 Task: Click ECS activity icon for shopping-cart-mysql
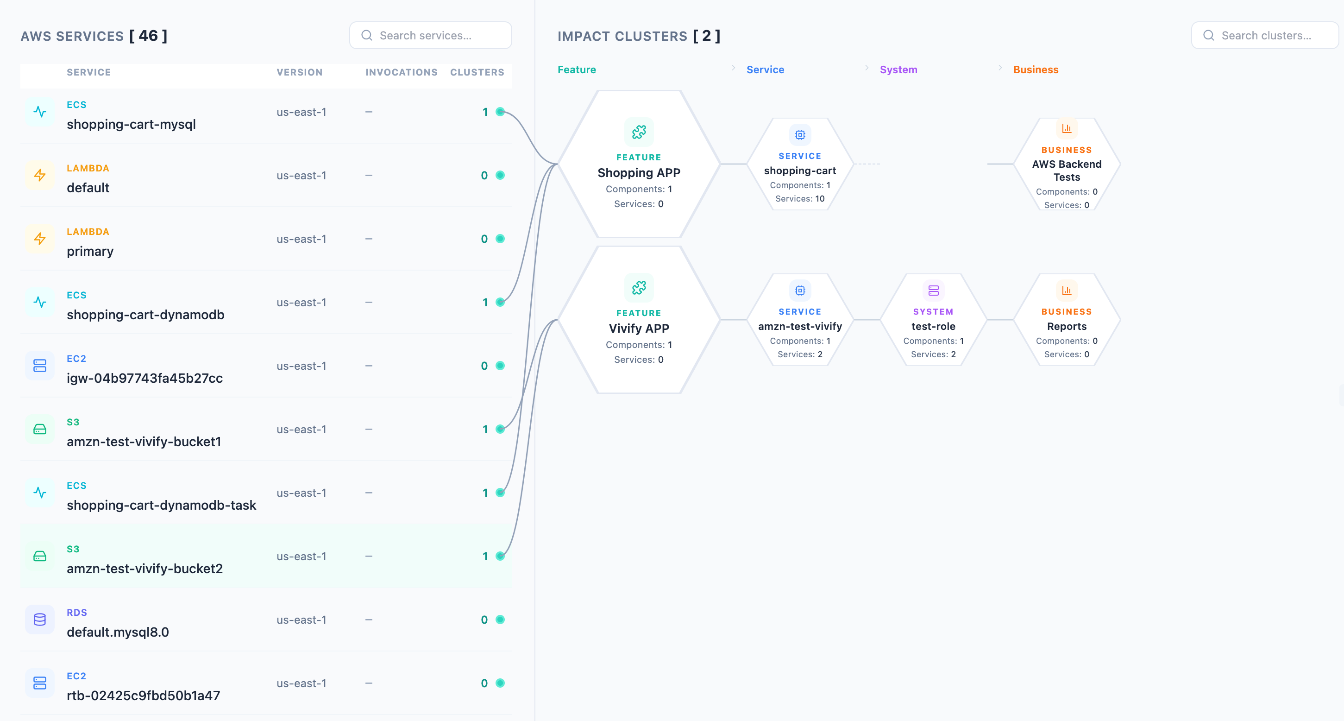(40, 112)
